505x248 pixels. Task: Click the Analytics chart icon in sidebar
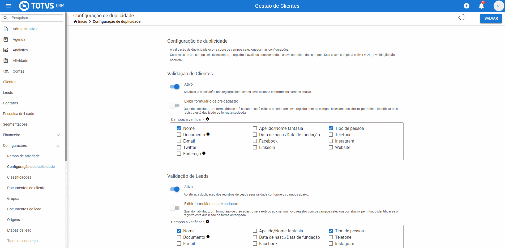coord(6,50)
